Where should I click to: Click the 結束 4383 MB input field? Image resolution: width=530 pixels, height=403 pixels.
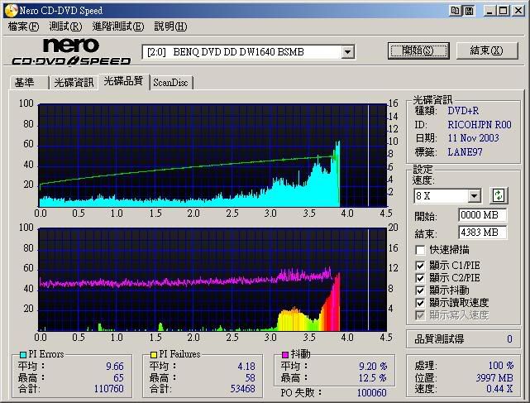[482, 233]
